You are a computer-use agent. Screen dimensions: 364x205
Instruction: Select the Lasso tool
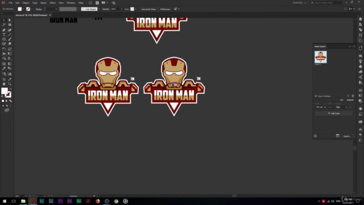10,24
